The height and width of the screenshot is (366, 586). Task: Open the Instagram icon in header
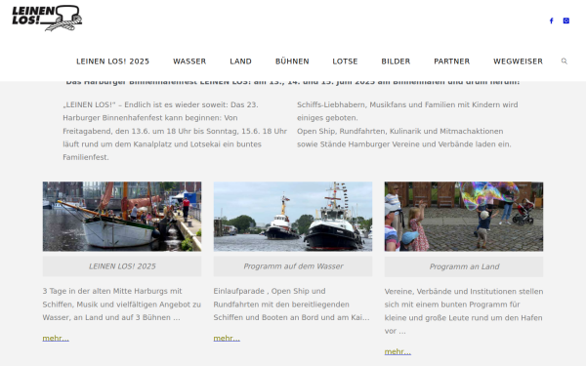pyautogui.click(x=566, y=20)
